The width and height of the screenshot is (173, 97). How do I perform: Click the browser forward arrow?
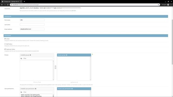5,5
